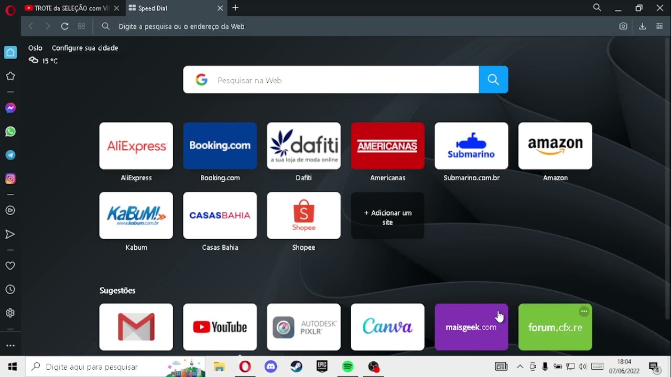Open Epic Games from taskbar
Screen dimensions: 671x377
[x=322, y=367]
